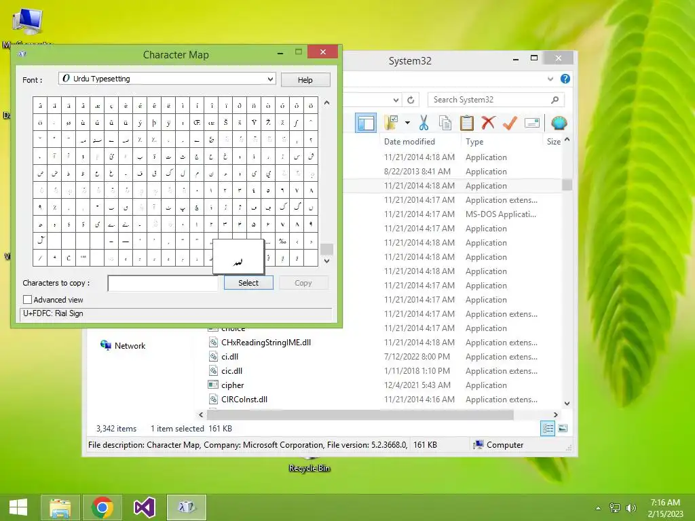Expand the ribbon chevron near Help icon
This screenshot has width=695, height=521.
(x=550, y=79)
